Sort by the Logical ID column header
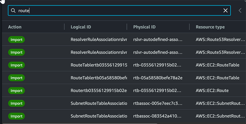The image size is (246, 124). (x=81, y=27)
